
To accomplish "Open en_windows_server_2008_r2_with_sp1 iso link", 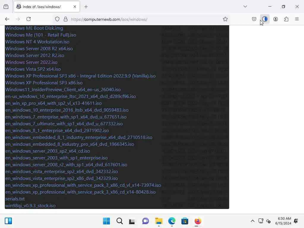I will click(66, 164).
